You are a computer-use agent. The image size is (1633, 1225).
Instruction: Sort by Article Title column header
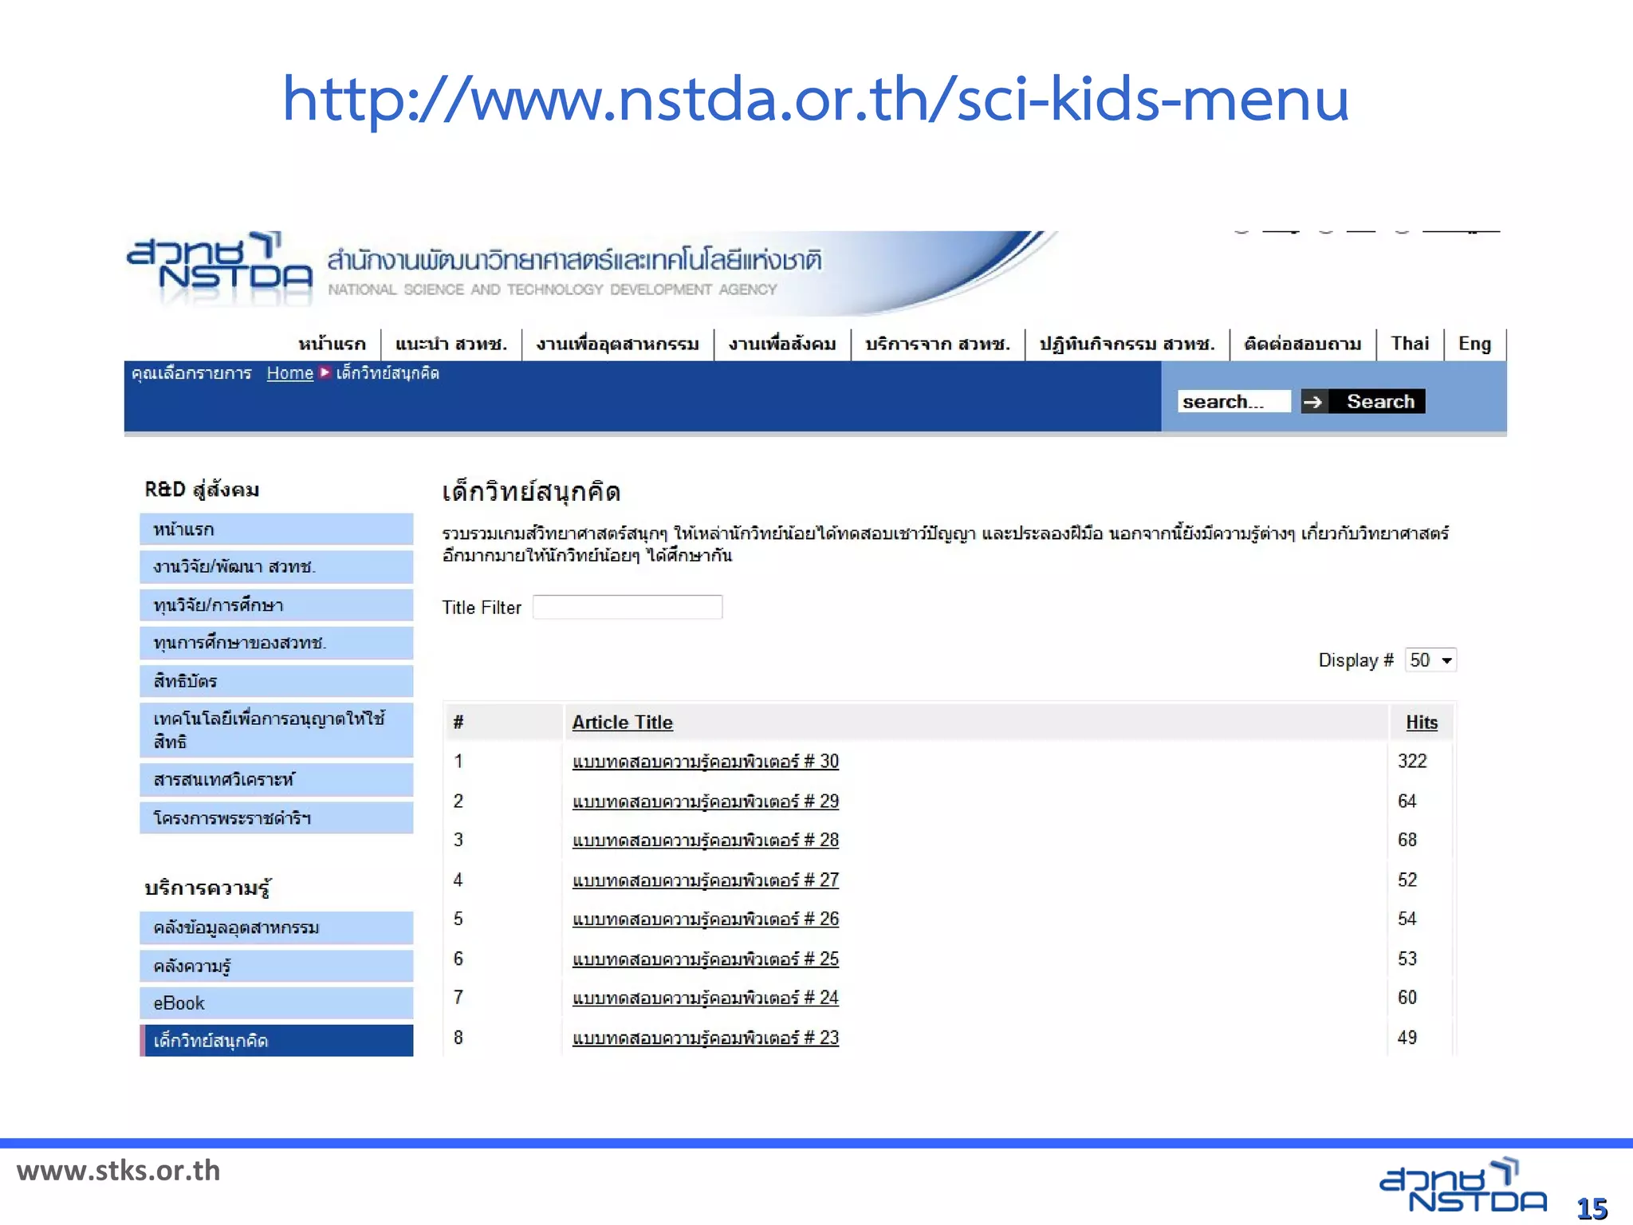click(623, 722)
